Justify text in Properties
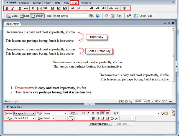This screenshot has height=136, width=179. pos(108,113)
